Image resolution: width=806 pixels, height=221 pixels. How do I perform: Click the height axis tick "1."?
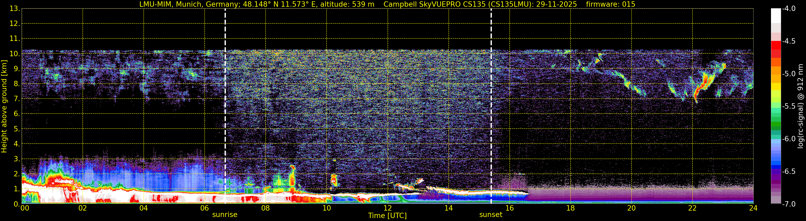coord(17,189)
